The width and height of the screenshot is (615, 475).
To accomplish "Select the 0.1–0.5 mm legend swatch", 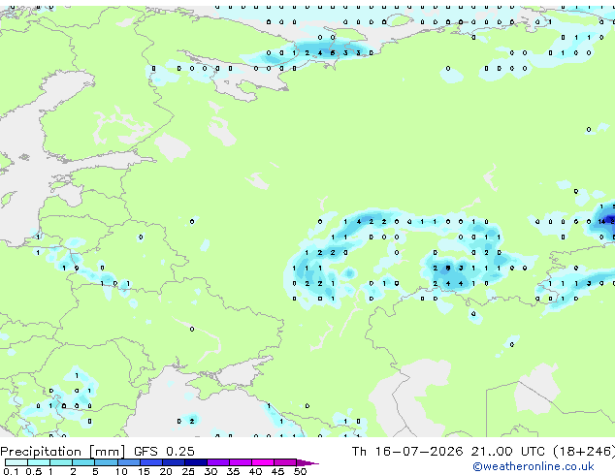I will tap(16, 462).
